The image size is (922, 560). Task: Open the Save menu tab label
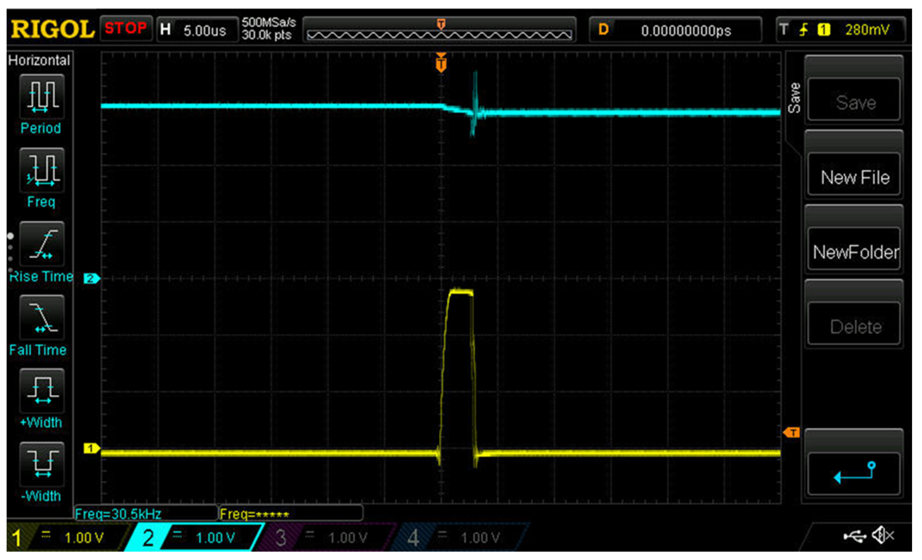click(x=794, y=98)
